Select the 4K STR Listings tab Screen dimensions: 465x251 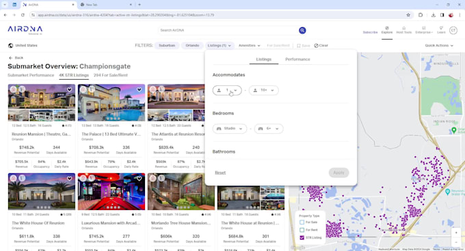click(x=74, y=76)
